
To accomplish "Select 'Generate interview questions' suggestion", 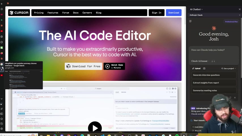I will [214, 75].
